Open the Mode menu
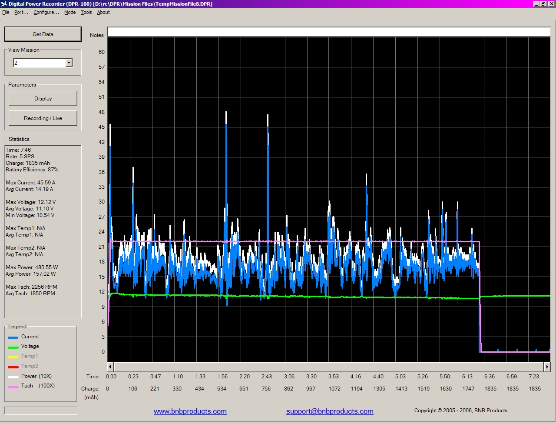 point(70,12)
